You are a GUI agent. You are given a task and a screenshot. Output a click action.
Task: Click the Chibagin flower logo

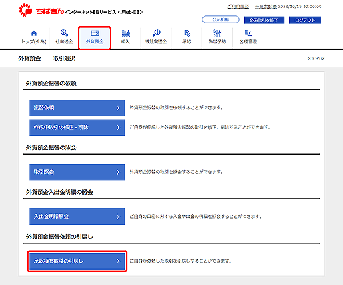(x=25, y=10)
